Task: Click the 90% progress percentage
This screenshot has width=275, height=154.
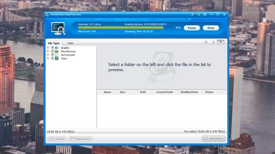Action: (178, 27)
